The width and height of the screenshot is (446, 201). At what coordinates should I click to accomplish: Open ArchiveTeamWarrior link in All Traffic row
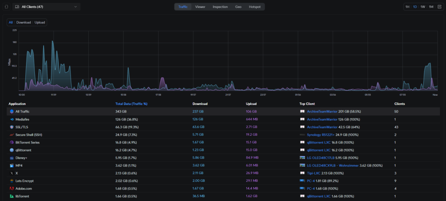(x=322, y=111)
